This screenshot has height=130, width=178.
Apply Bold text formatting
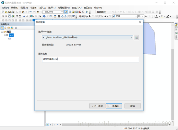146,16
